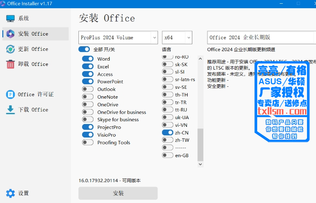
Task: Minimize the Office Installer window
Action: (x=281, y=3)
